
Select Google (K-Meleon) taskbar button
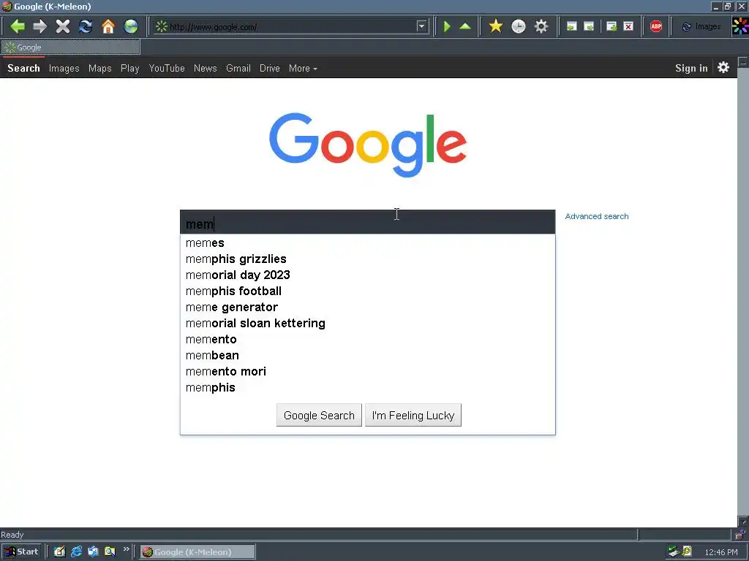pos(197,552)
